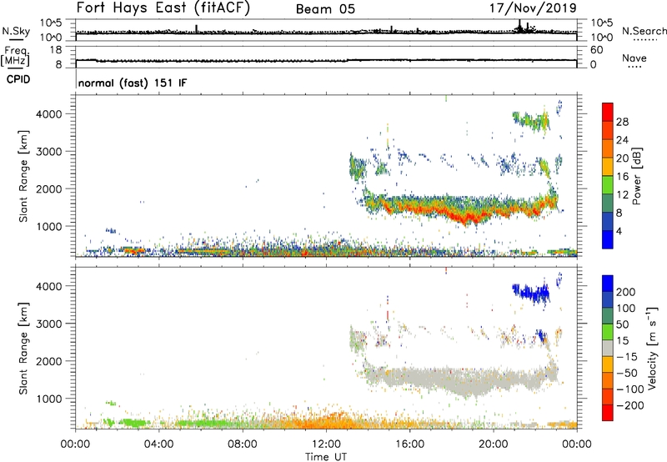
Task: Click 'normal (fast) 151 IF' text
Action: (133, 83)
